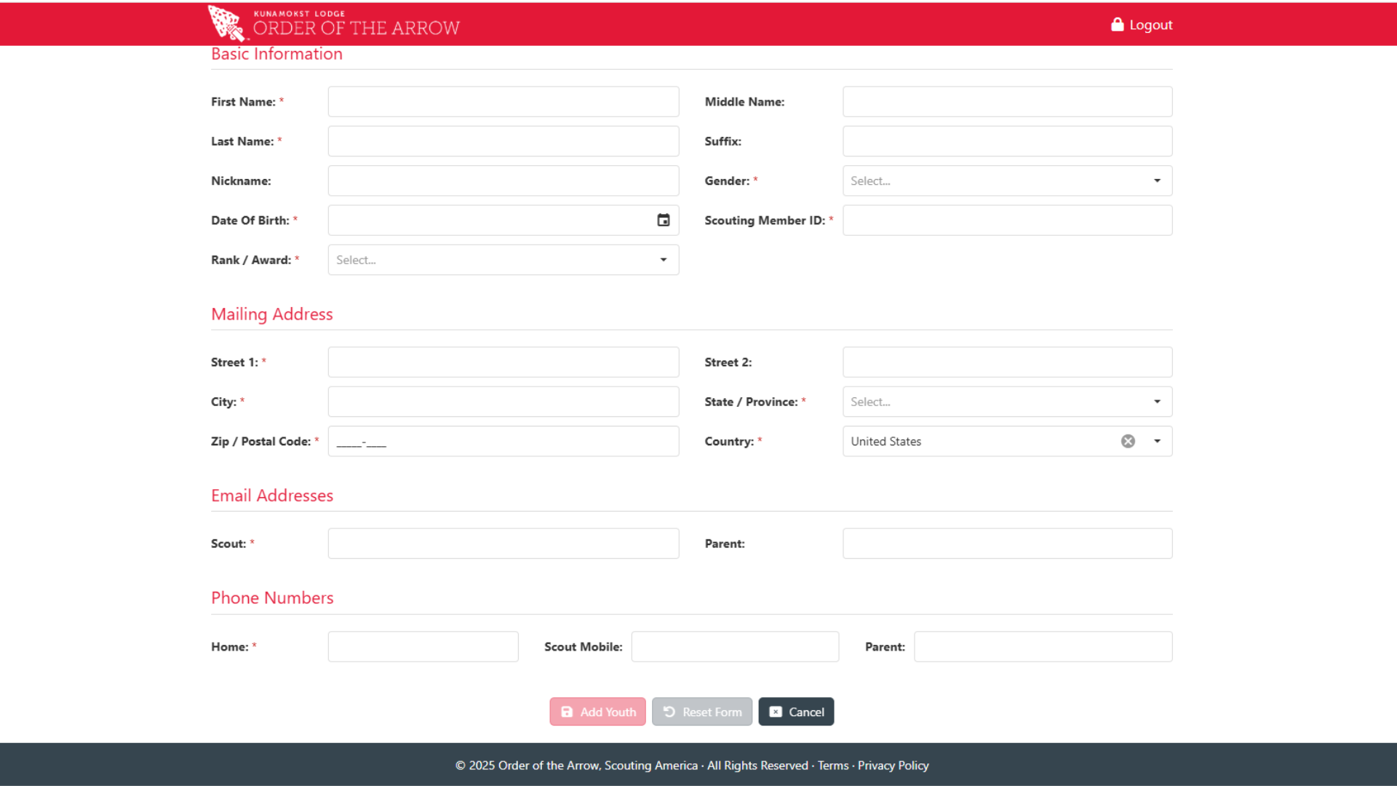Image resolution: width=1397 pixels, height=786 pixels.
Task: Click the Scout email address field
Action: (503, 544)
